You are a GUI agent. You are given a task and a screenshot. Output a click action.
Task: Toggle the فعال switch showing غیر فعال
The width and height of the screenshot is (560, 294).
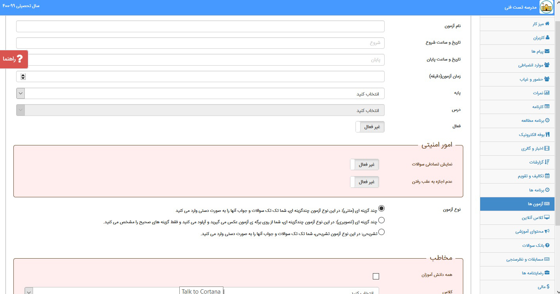pos(370,127)
